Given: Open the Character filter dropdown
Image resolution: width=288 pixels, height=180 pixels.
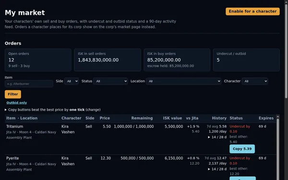Looking at the screenshot, I should pos(255,81).
